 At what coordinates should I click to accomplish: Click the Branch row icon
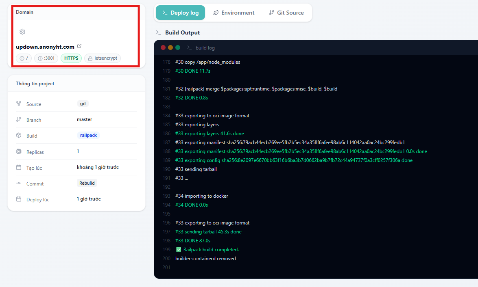point(19,120)
